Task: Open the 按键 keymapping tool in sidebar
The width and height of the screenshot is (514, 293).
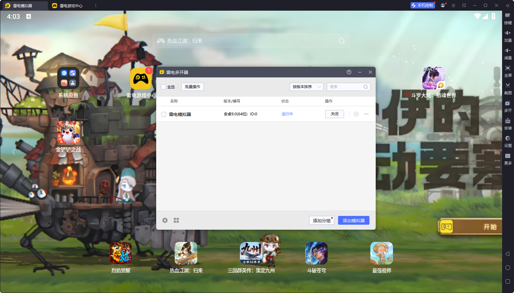Action: 508,18
